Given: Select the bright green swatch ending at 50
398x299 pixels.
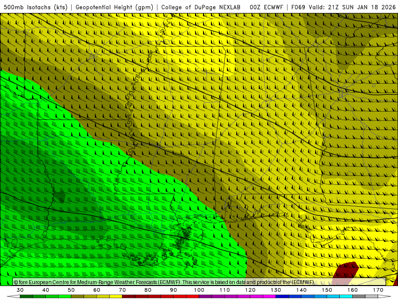Looking at the screenshot, I should click(x=65, y=297).
